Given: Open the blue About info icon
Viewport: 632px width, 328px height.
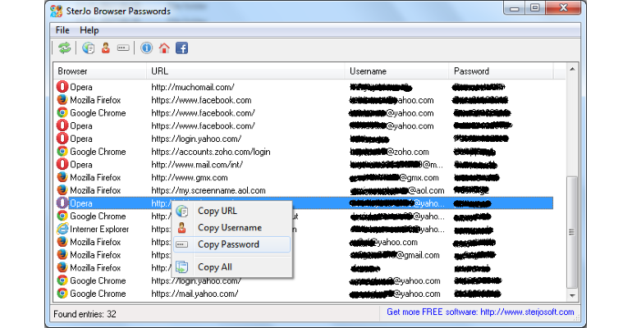Looking at the screenshot, I should pos(146,48).
